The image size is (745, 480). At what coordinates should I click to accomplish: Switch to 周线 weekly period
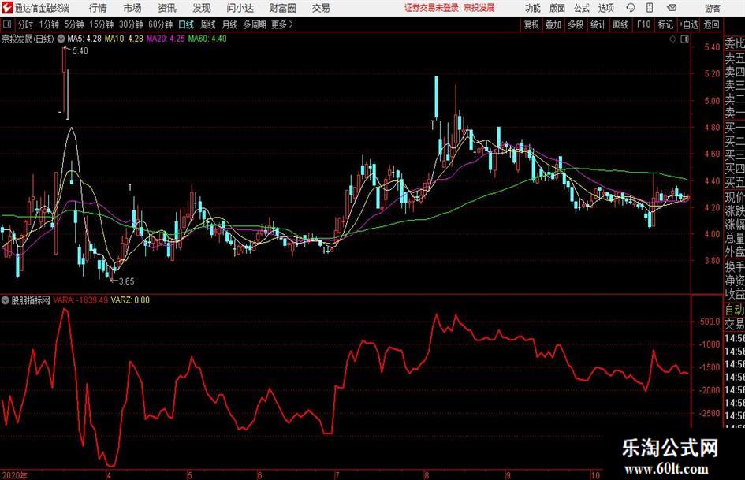(208, 24)
